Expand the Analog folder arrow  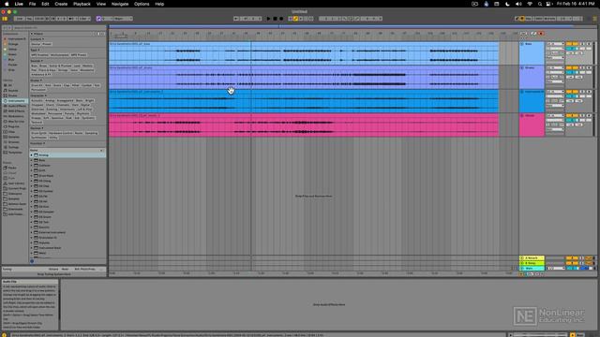(32, 155)
